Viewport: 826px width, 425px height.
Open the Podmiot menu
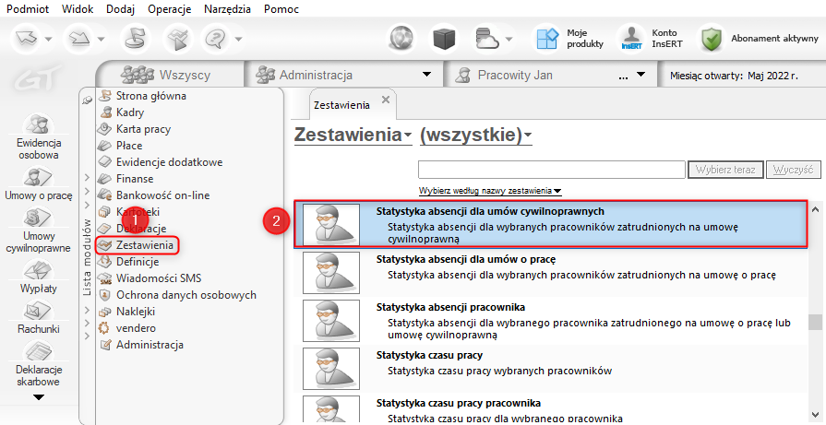29,9
